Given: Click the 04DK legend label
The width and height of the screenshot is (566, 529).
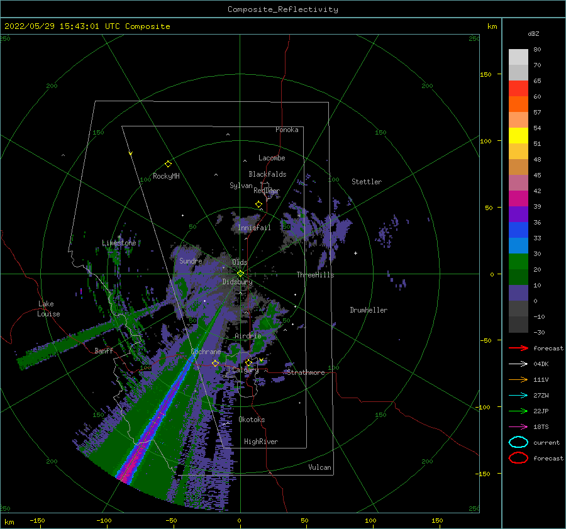Looking at the screenshot, I should click(x=541, y=364).
